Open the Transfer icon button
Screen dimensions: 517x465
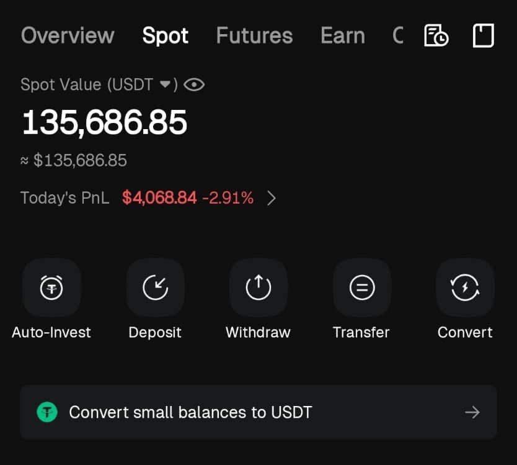point(361,287)
